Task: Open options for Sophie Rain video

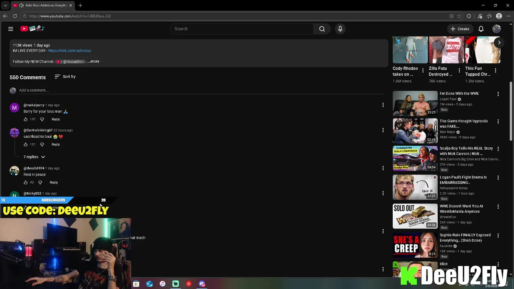Action: point(498,236)
